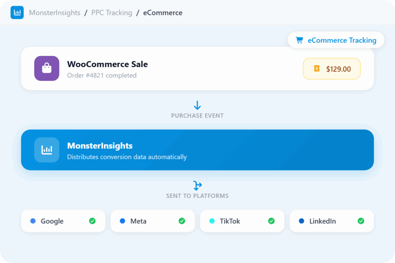Screen dimensions: 395x263
Task: Go to PPC Tracking breadcrumb
Action: click(111, 13)
